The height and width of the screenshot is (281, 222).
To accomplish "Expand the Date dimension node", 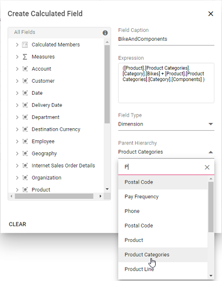I will coord(17,93).
